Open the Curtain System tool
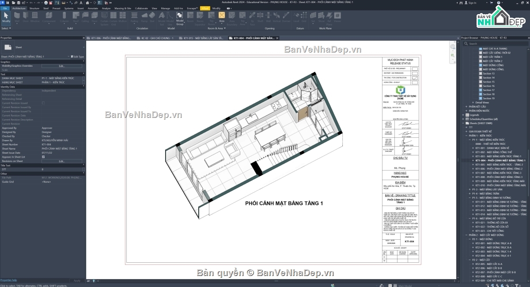The image size is (530, 287). [104, 19]
